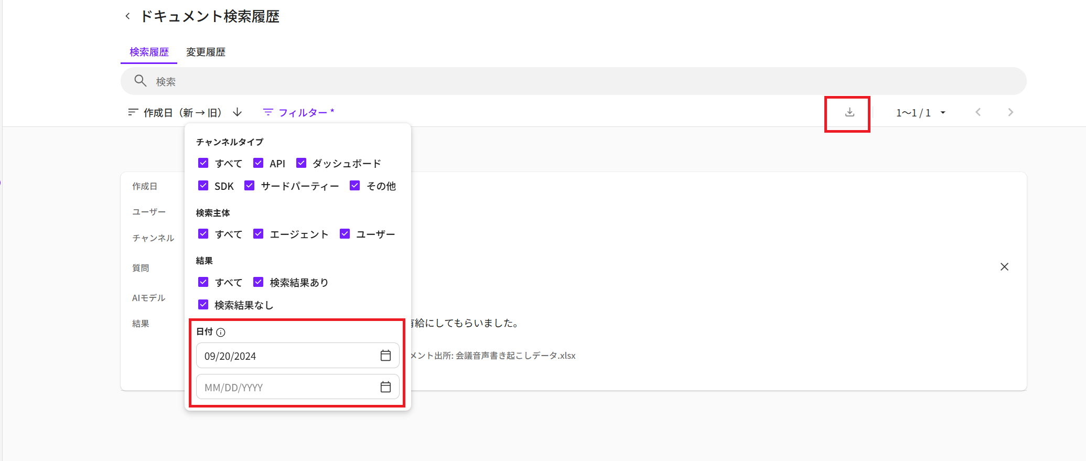1086x461 pixels.
Task: Go to the previous page of results
Action: coord(978,112)
